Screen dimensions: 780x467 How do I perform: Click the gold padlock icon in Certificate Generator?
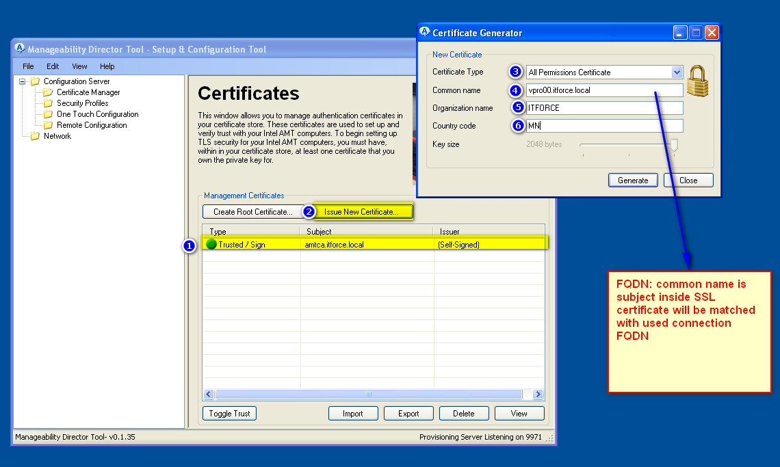point(697,81)
